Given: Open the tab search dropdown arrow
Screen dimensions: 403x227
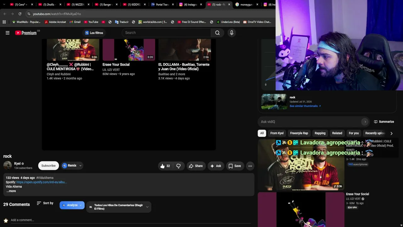Looking at the screenshot, I should point(4,5).
